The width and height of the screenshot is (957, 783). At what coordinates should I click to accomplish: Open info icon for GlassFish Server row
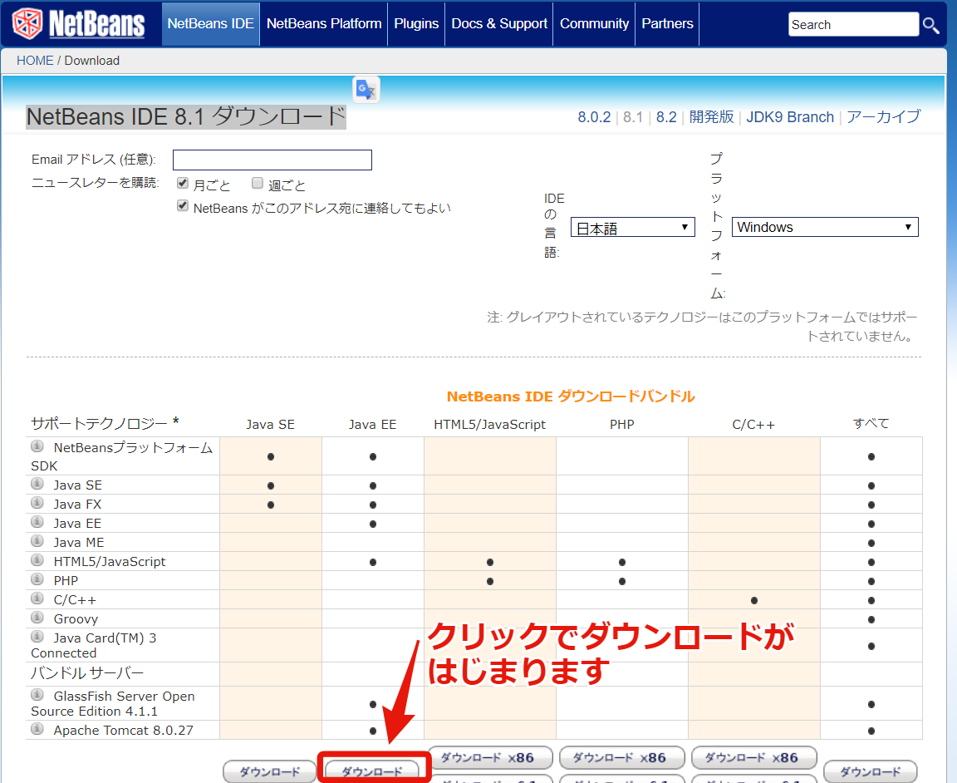pyautogui.click(x=37, y=695)
